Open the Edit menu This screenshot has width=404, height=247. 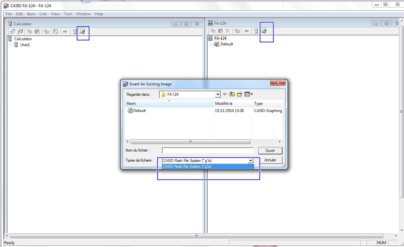(19, 14)
